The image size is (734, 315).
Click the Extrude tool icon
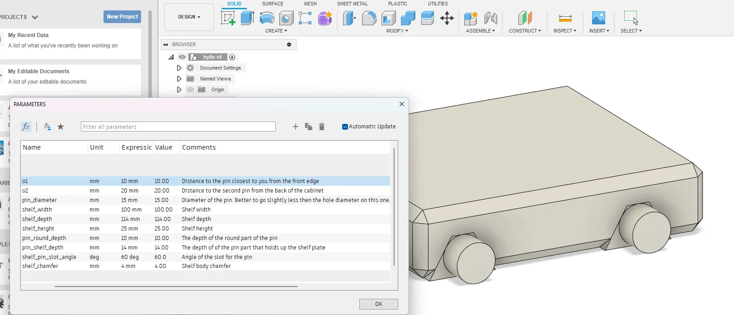coord(247,18)
